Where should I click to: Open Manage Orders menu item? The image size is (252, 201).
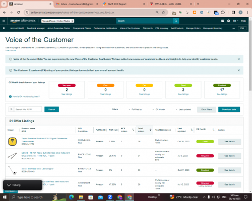(x=193, y=28)
